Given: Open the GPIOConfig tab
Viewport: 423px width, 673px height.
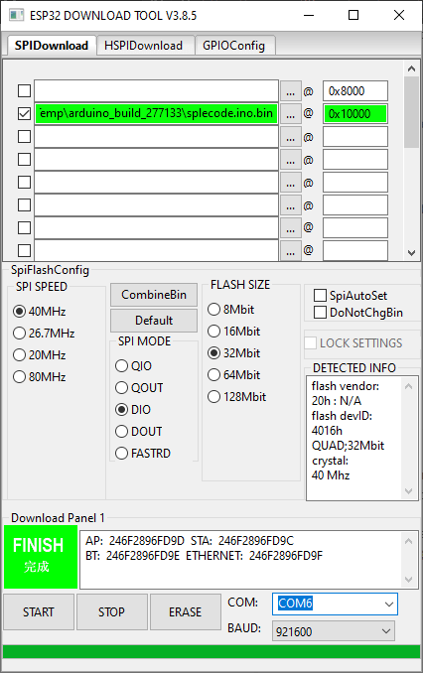Looking at the screenshot, I should (234, 46).
